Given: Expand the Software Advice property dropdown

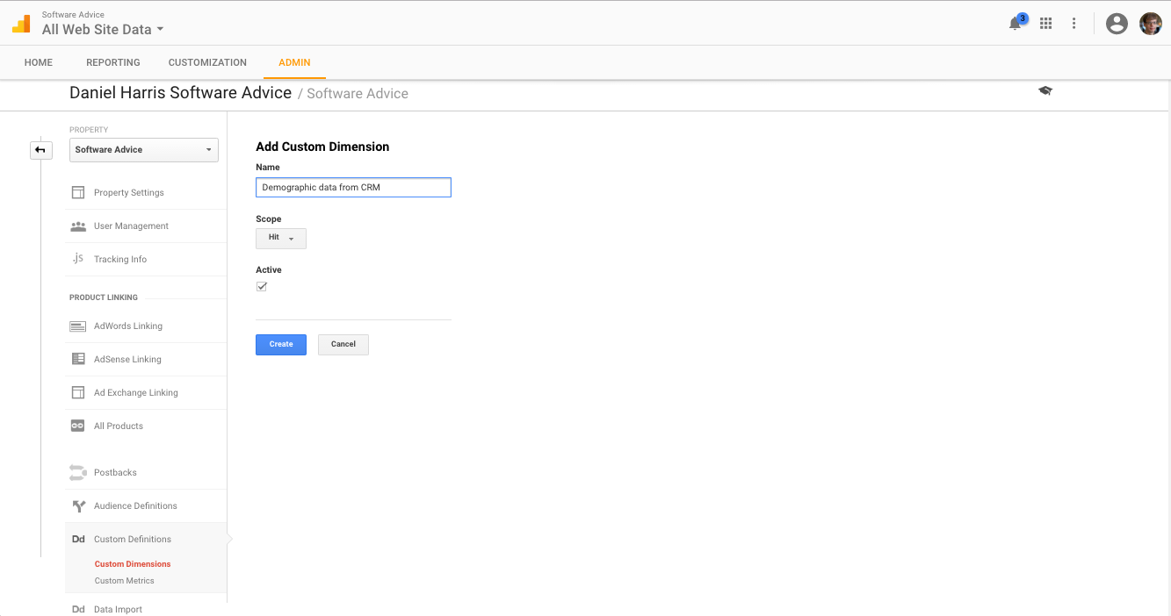Looking at the screenshot, I should pos(144,150).
